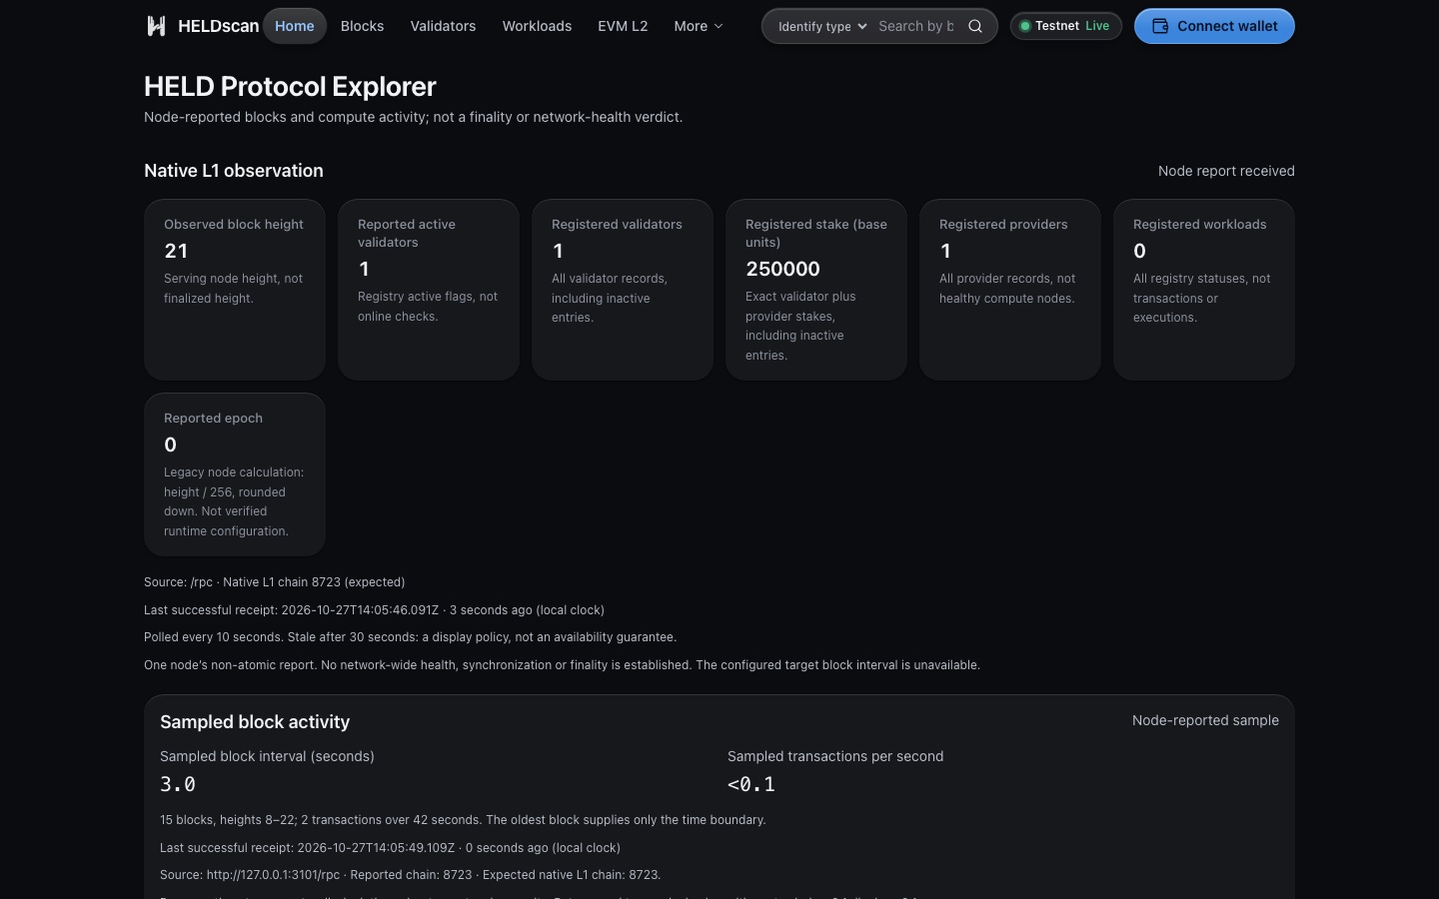Navigate to Workloads
The image size is (1439, 899).
tap(537, 26)
